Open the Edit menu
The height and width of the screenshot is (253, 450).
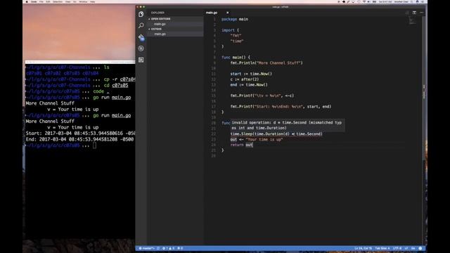pos(48,1)
